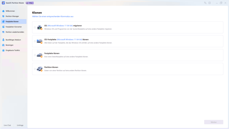Click the Partition Manager pie icon
Image resolution: width=229 pixels, height=129 pixels.
click(3, 16)
